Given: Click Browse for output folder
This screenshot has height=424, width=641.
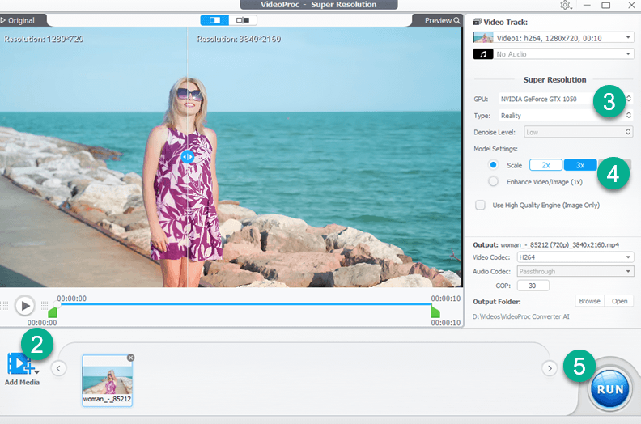Looking at the screenshot, I should click(x=589, y=301).
